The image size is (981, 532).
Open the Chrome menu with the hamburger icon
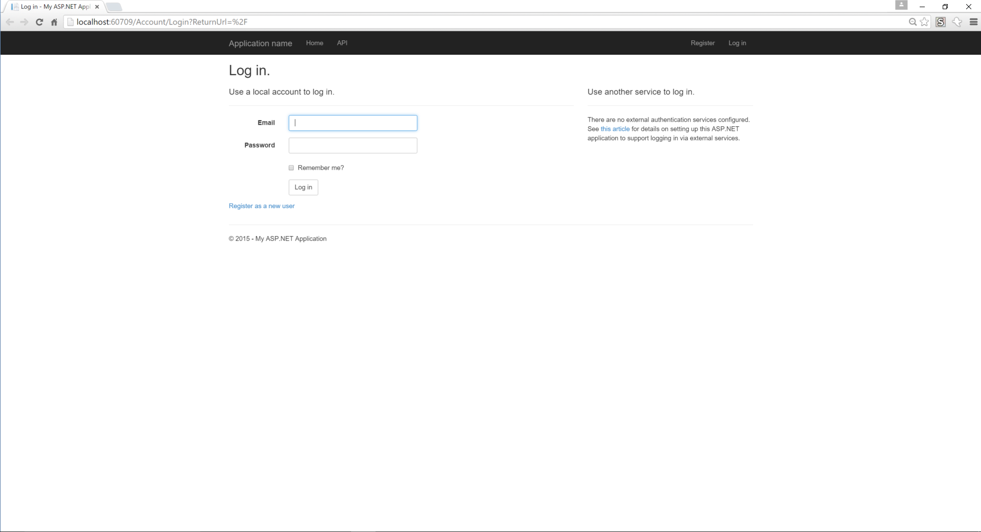pyautogui.click(x=974, y=22)
